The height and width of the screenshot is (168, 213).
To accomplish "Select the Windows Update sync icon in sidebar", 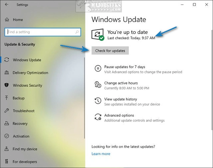I will pyautogui.click(x=6, y=60).
